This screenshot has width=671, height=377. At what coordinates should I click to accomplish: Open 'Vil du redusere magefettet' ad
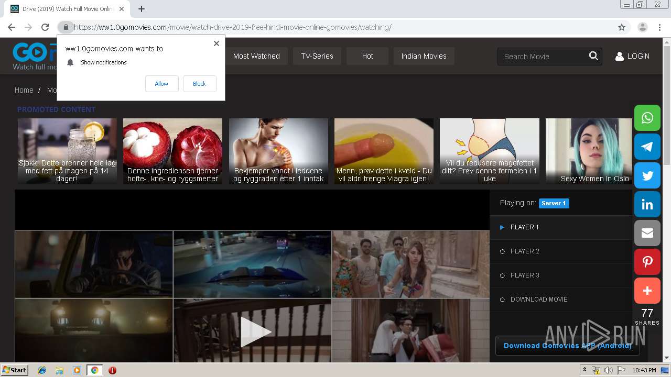coord(489,151)
